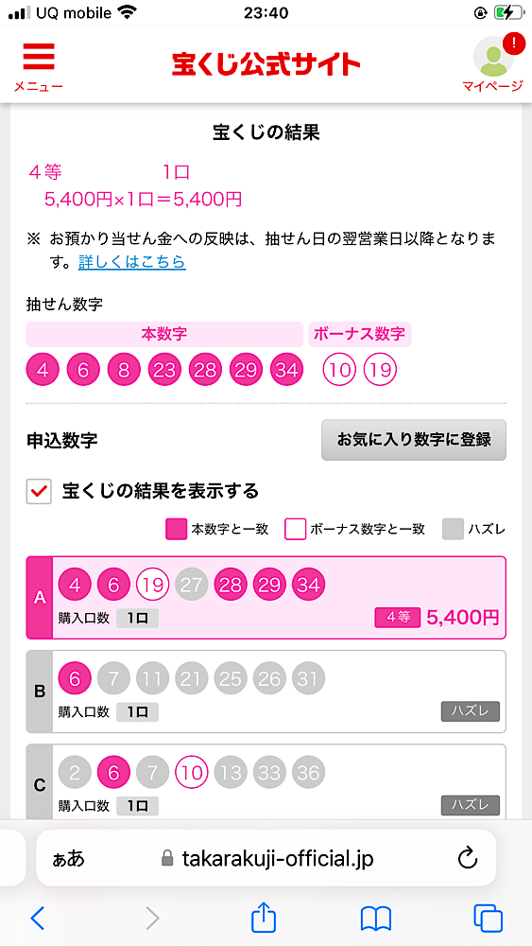This screenshot has height=946, width=532.
Task: Tap 宝くじ公式サイト logo
Action: pos(266,64)
